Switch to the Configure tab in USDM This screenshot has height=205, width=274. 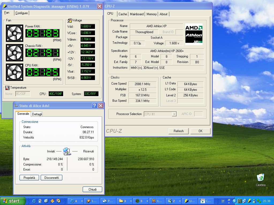(21, 13)
